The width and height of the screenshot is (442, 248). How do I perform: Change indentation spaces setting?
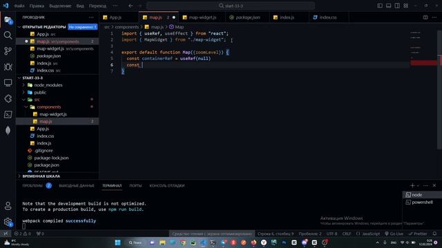310,234
